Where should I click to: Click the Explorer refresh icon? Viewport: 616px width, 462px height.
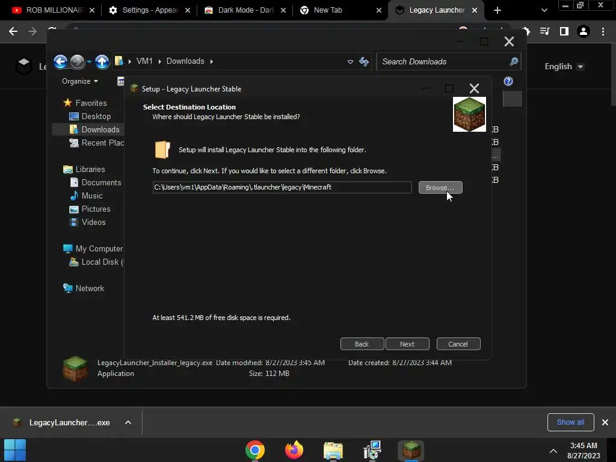[364, 62]
